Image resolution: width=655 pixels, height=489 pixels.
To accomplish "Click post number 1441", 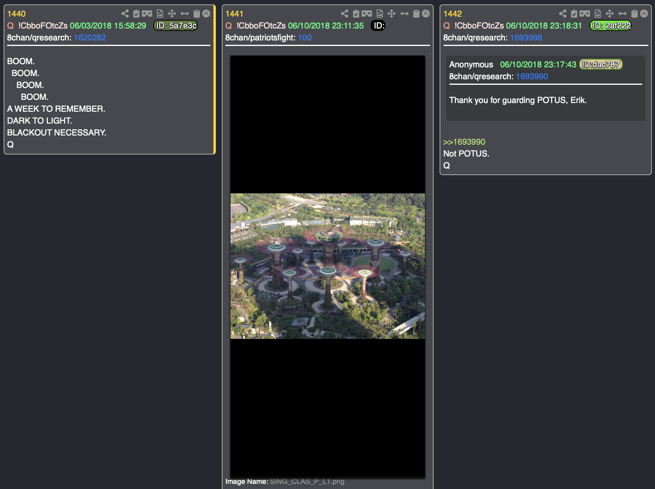I will (x=234, y=14).
